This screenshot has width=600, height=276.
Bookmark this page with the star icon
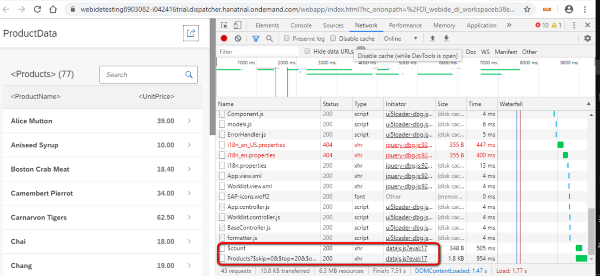point(527,9)
